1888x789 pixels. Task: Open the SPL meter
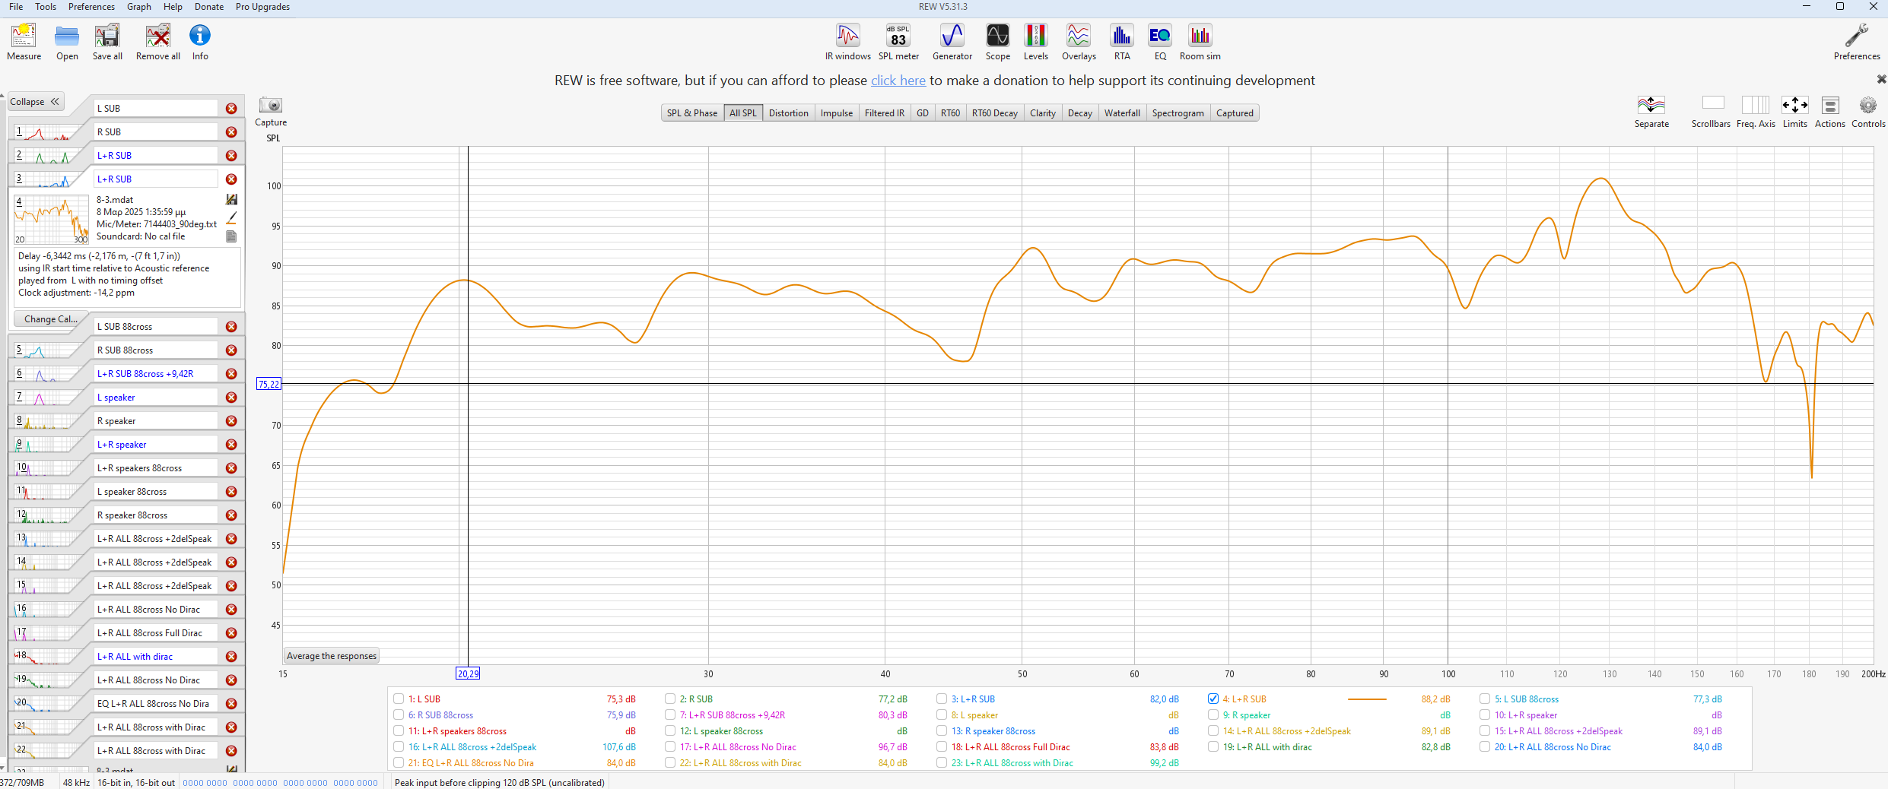coord(898,41)
